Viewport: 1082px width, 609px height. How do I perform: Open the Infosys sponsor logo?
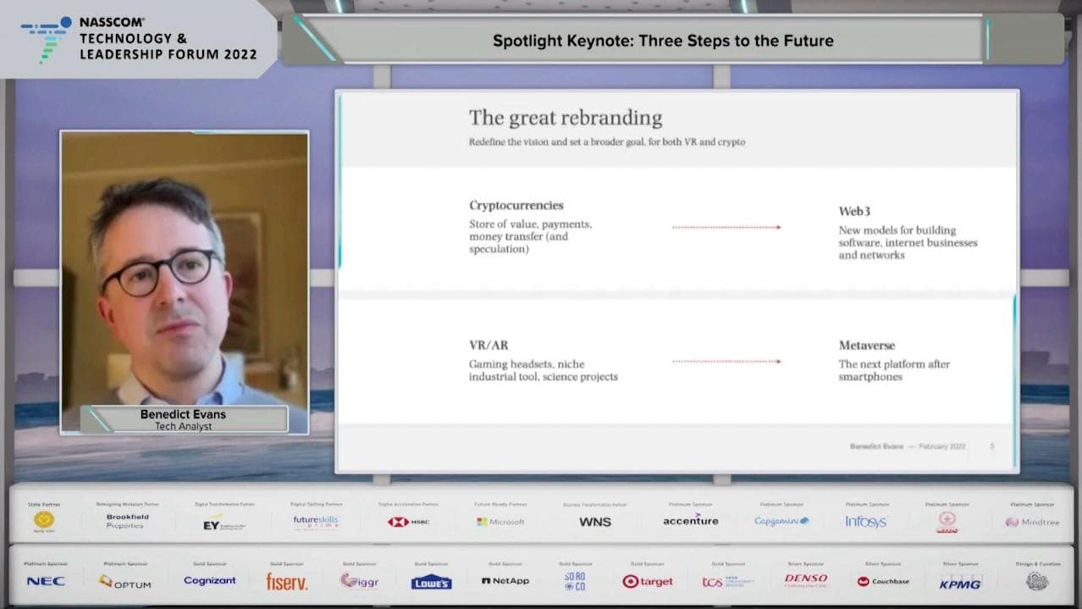tap(867, 522)
